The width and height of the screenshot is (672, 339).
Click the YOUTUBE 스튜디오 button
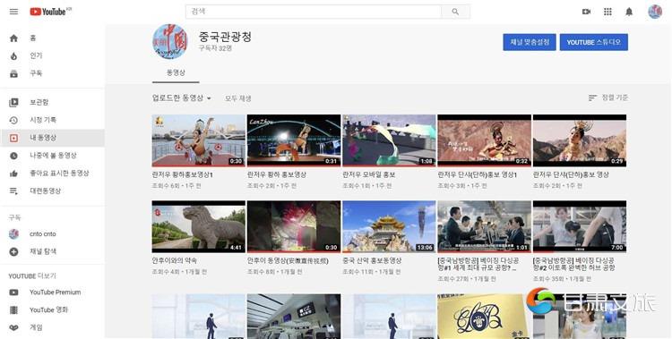(593, 42)
